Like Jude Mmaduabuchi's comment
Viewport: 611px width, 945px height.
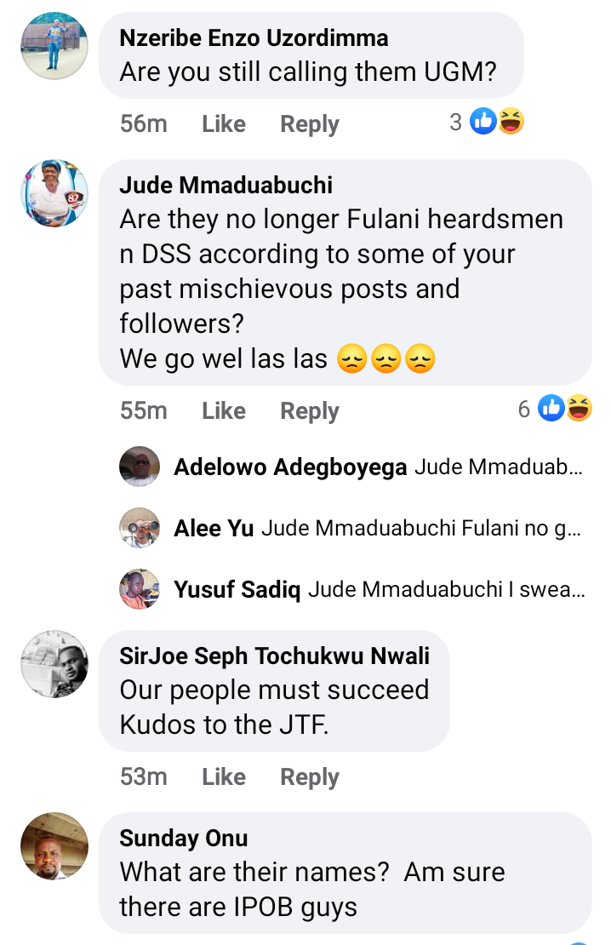click(x=224, y=410)
